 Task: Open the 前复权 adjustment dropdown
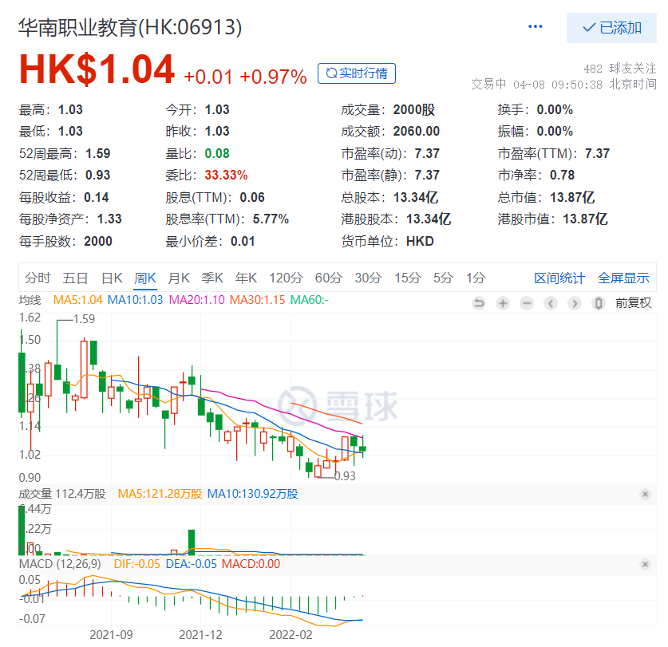click(633, 303)
